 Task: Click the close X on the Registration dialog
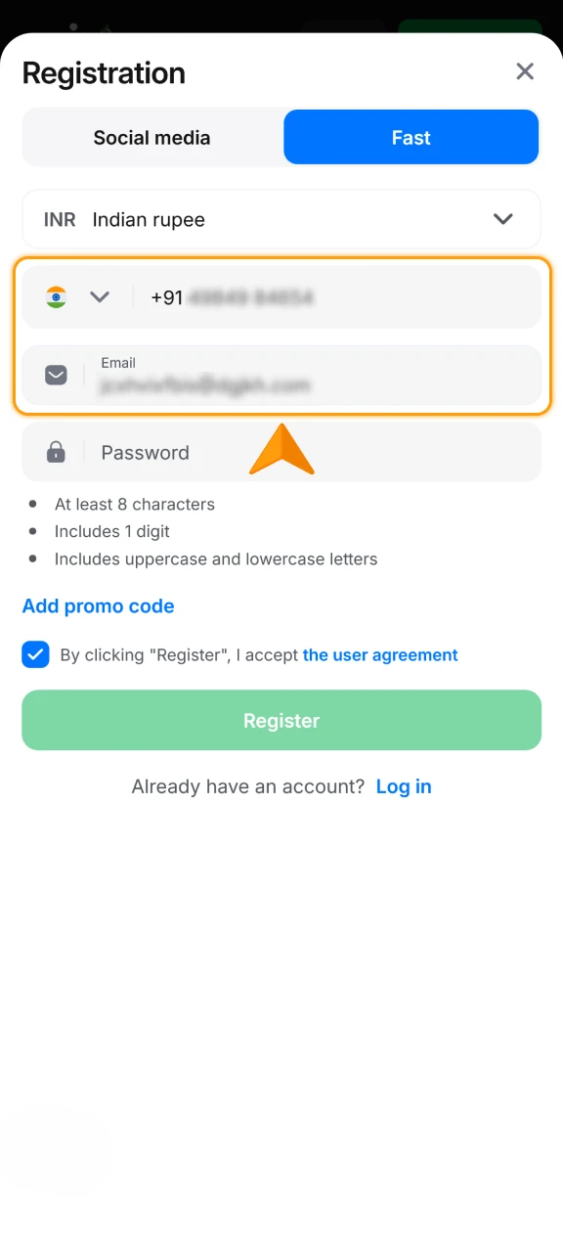click(x=525, y=71)
